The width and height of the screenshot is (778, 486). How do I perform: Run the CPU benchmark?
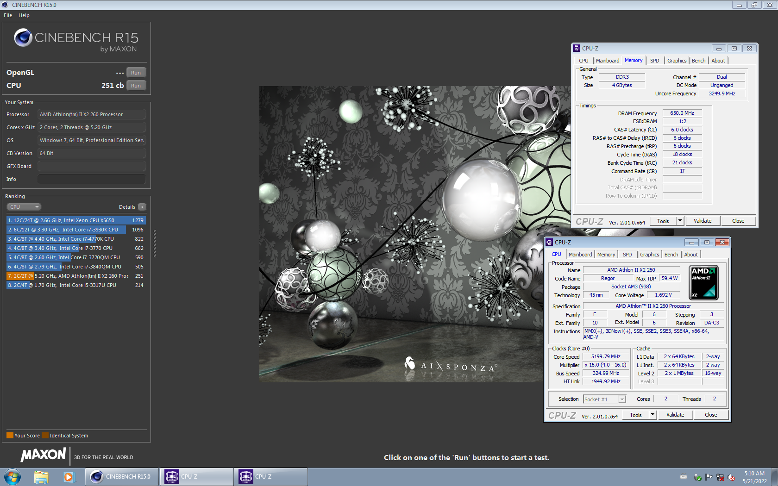pyautogui.click(x=136, y=86)
